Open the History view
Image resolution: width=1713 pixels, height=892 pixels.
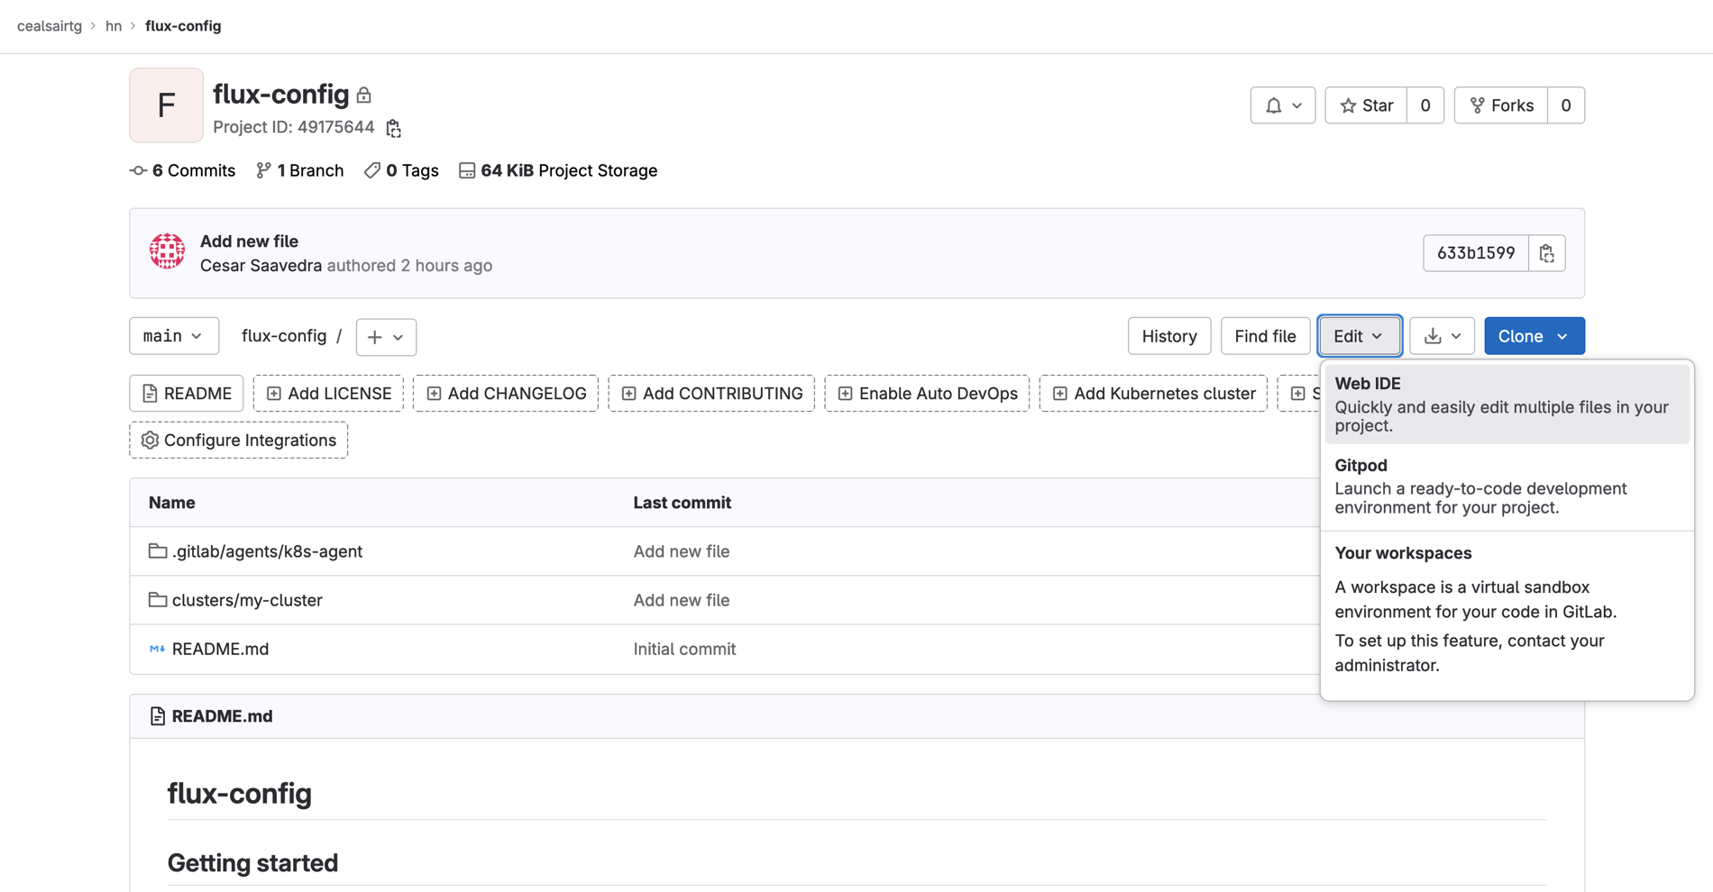[1168, 336]
